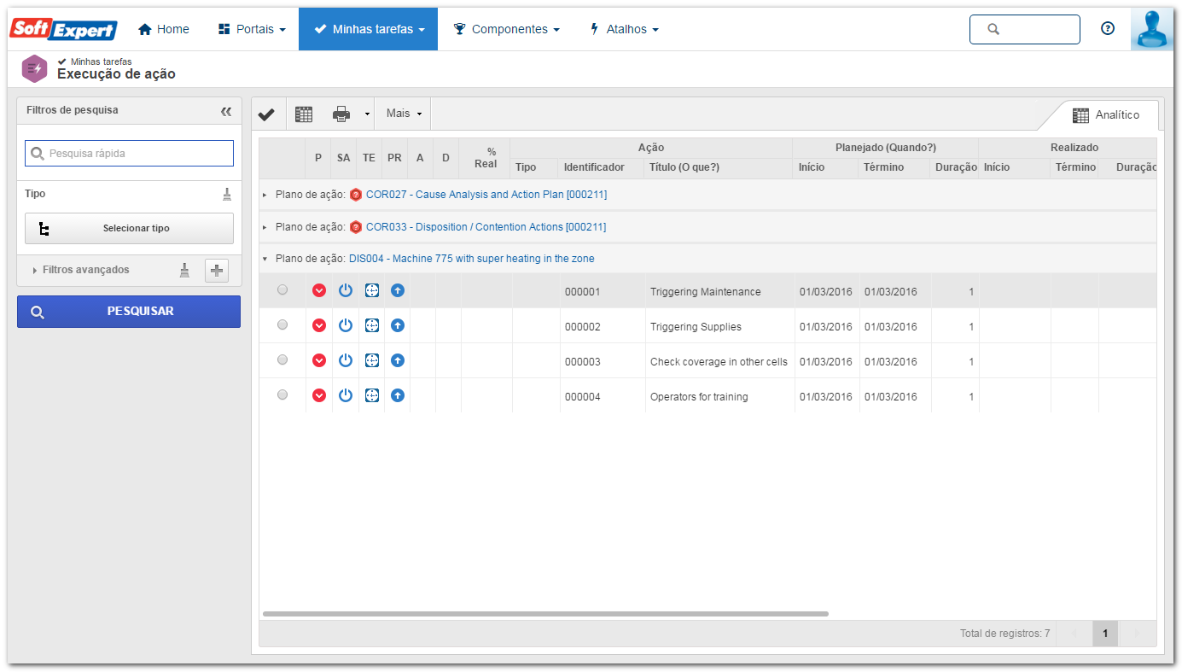Click red priority icon for action 000001

coord(319,291)
